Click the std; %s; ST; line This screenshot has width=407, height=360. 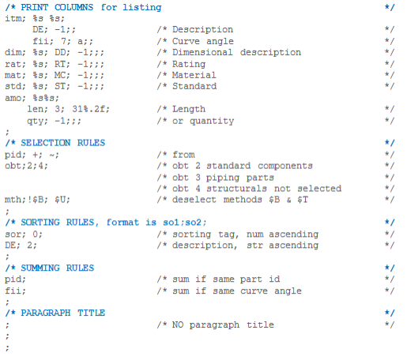55,86
